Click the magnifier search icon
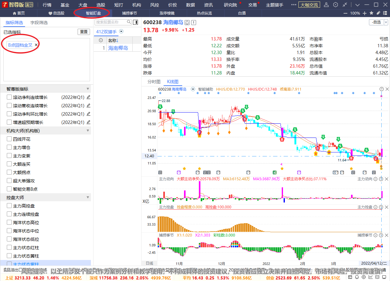 point(129,22)
